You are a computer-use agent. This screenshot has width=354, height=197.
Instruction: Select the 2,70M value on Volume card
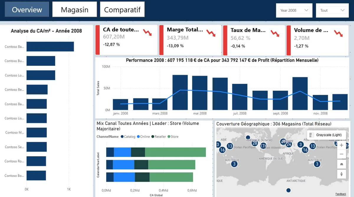tap(302, 38)
